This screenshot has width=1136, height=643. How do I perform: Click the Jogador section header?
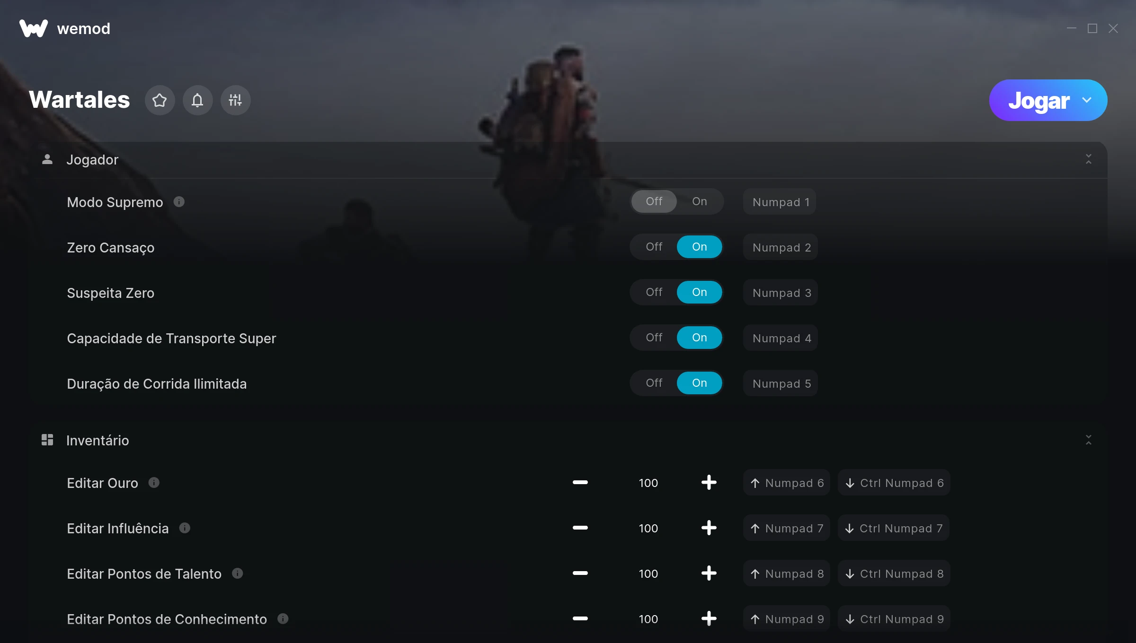568,160
